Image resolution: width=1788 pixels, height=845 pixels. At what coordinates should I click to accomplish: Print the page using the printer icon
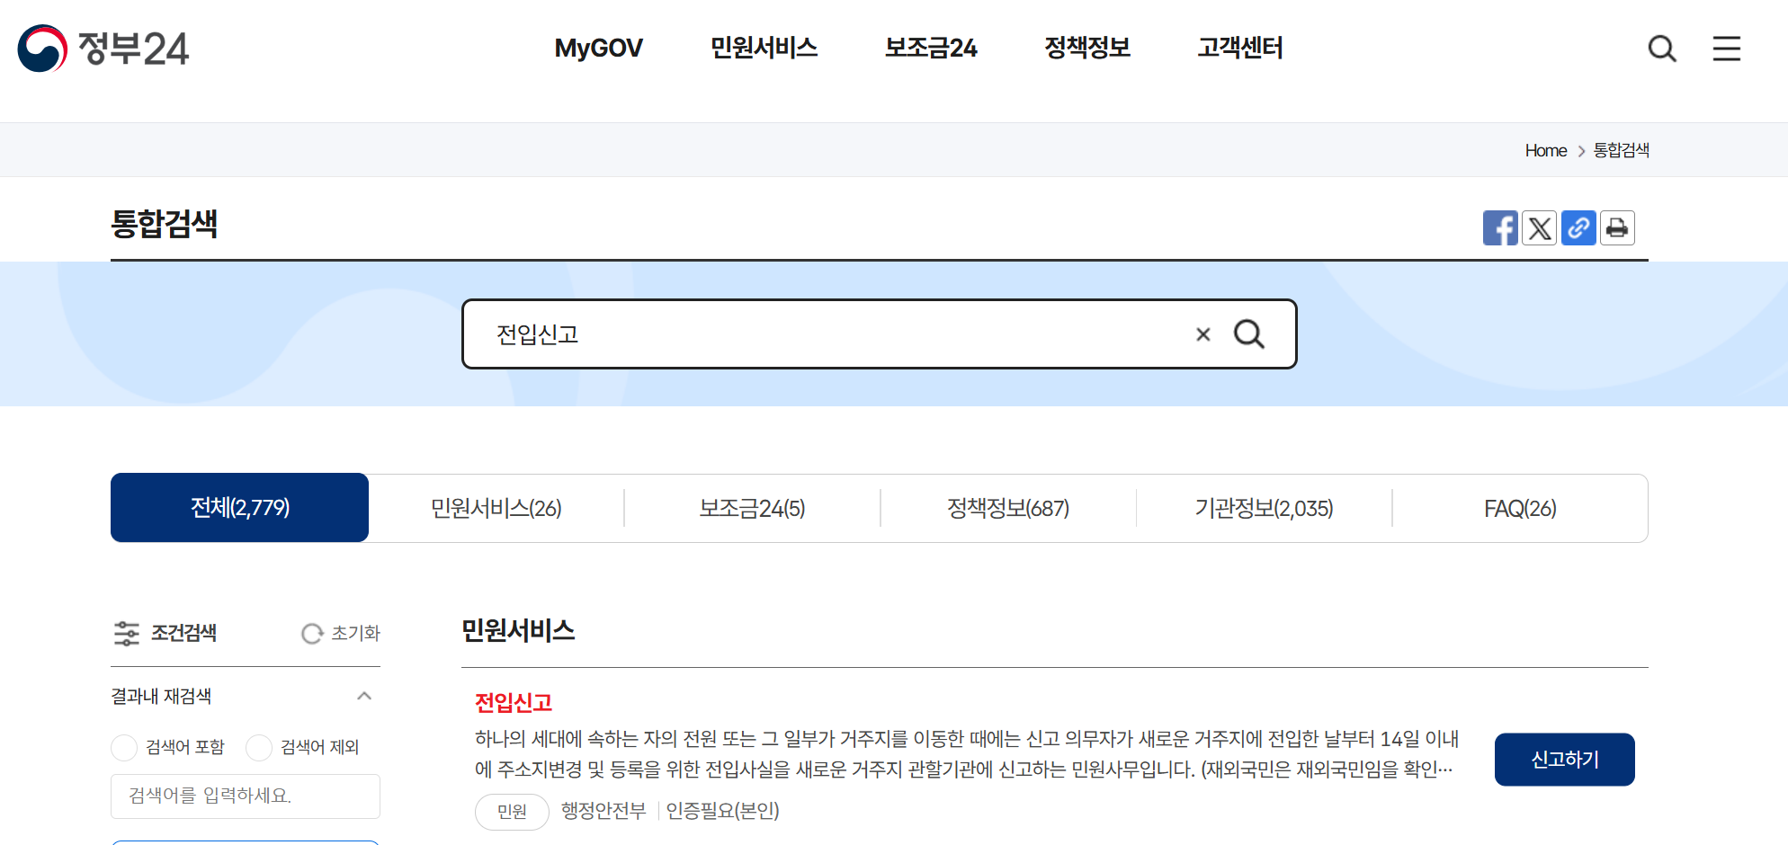[1617, 227]
